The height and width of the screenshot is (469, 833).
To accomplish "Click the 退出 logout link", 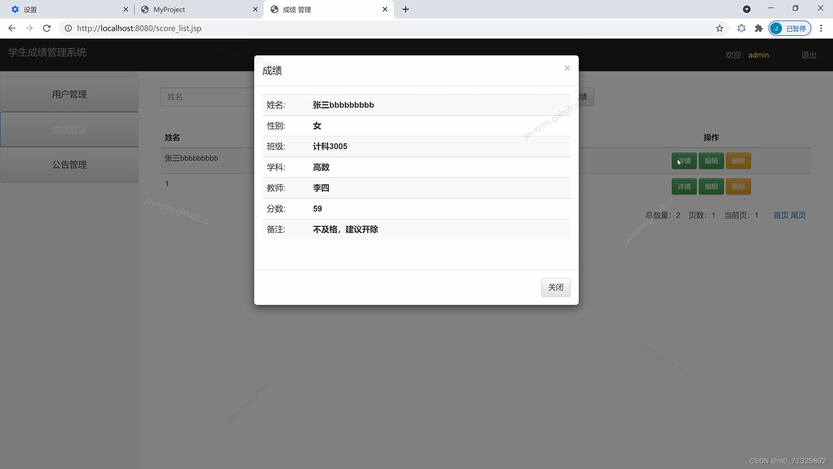I will 809,55.
